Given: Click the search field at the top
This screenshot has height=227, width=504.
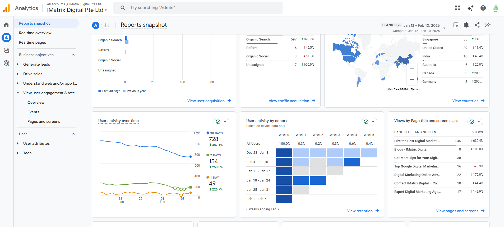Looking at the screenshot, I should coord(198,8).
